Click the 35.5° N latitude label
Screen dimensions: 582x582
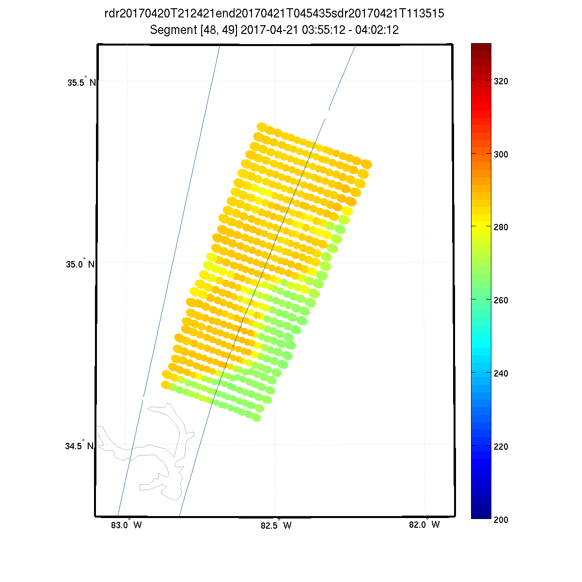click(x=80, y=81)
